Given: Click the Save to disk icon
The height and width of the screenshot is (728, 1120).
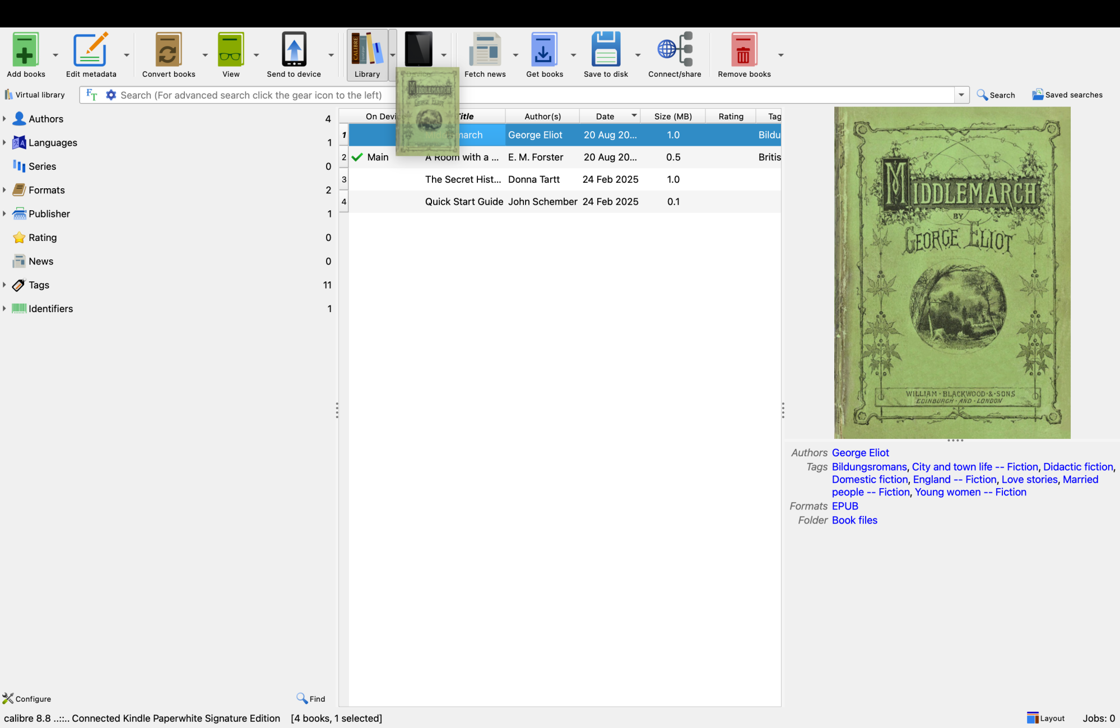Looking at the screenshot, I should pyautogui.click(x=606, y=49).
